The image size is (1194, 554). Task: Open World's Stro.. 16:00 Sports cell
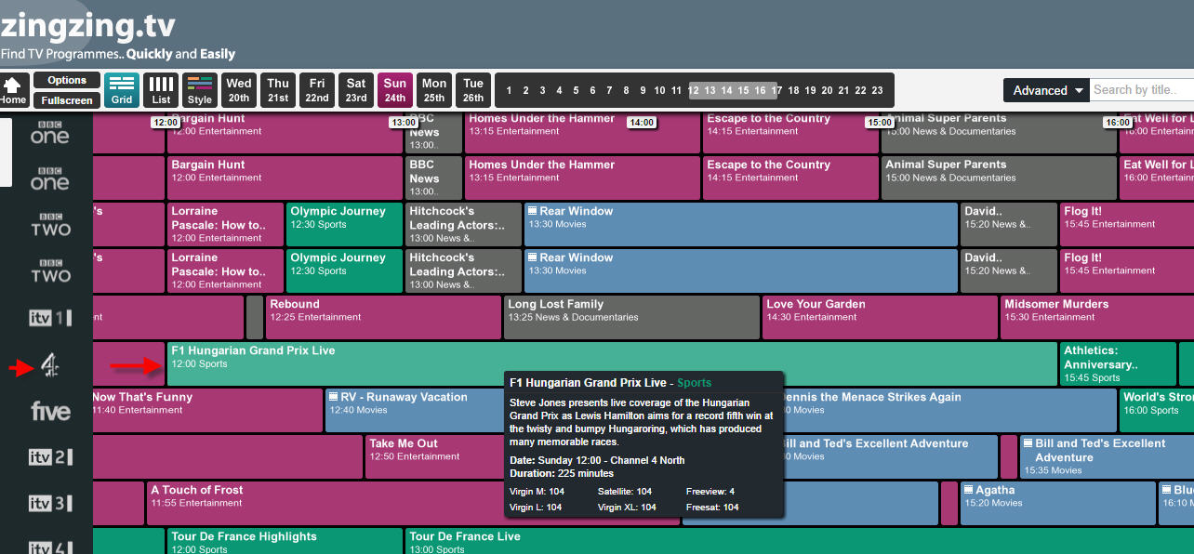point(1157,410)
